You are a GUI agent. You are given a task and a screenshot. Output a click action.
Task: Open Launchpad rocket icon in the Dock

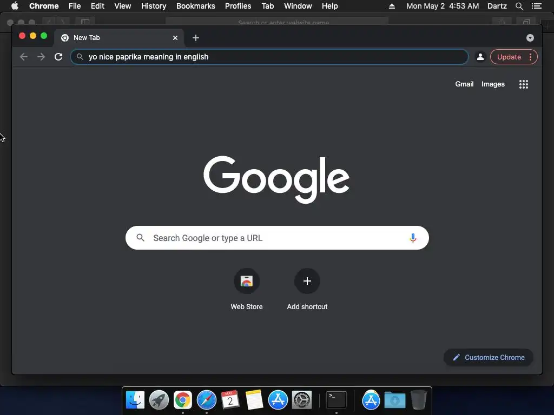coord(159,400)
